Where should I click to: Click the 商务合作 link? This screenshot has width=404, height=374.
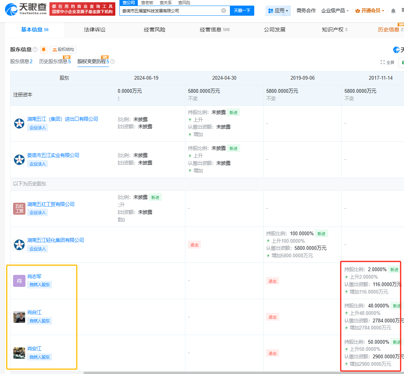(x=306, y=10)
